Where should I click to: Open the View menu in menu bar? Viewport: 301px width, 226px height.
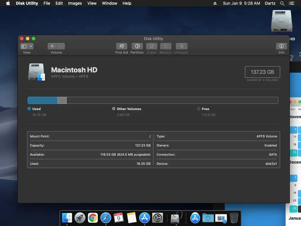tap(92, 3)
